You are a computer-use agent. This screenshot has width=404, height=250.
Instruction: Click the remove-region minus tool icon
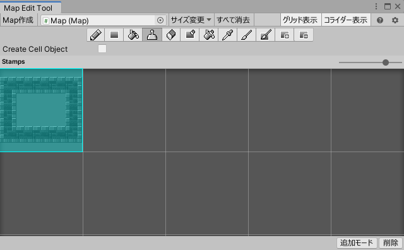(304, 35)
